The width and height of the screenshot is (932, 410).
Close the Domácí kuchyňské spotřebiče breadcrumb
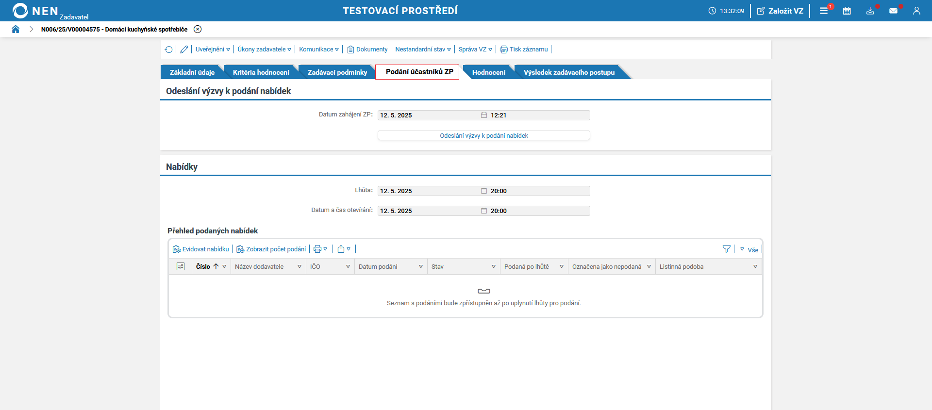pyautogui.click(x=198, y=29)
